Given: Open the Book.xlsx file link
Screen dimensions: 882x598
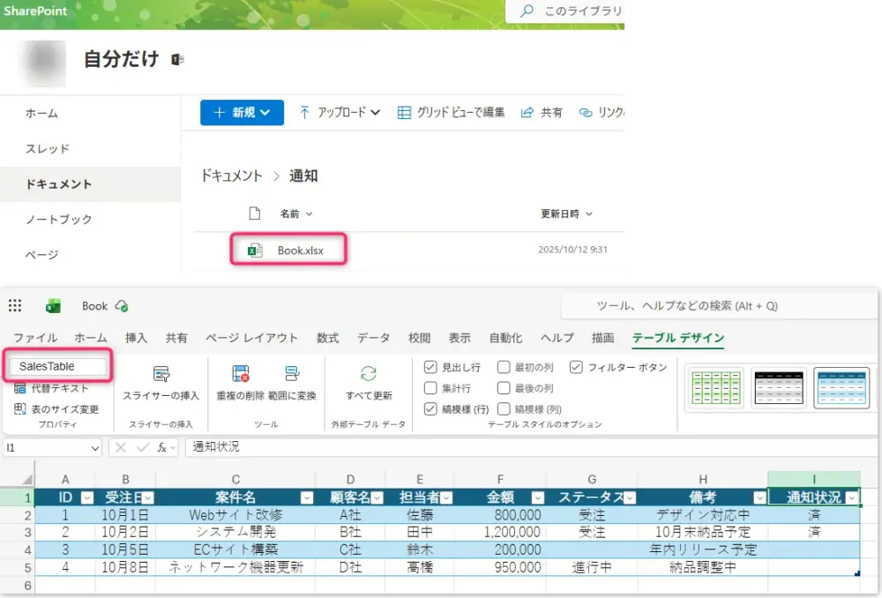Looking at the screenshot, I should pos(300,250).
